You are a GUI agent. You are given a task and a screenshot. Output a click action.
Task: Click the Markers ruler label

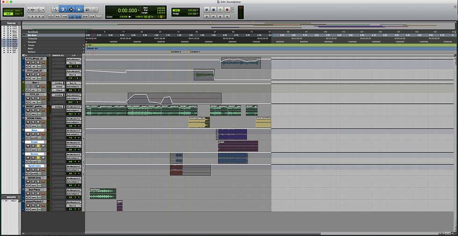(x=32, y=52)
